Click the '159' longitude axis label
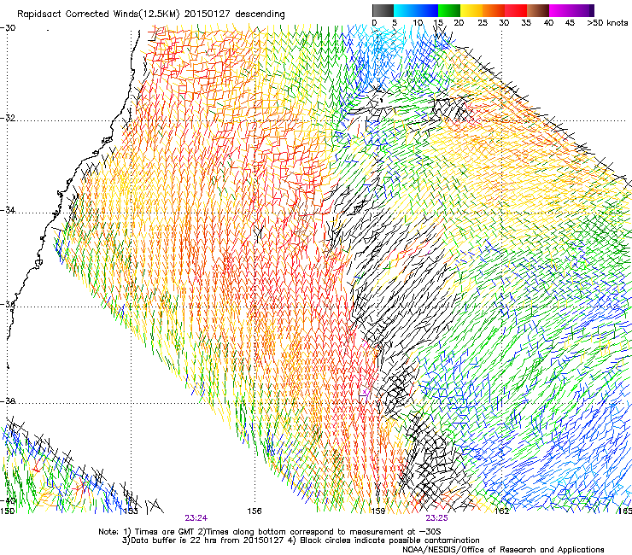Screen dimensions: 632x555 point(377,511)
